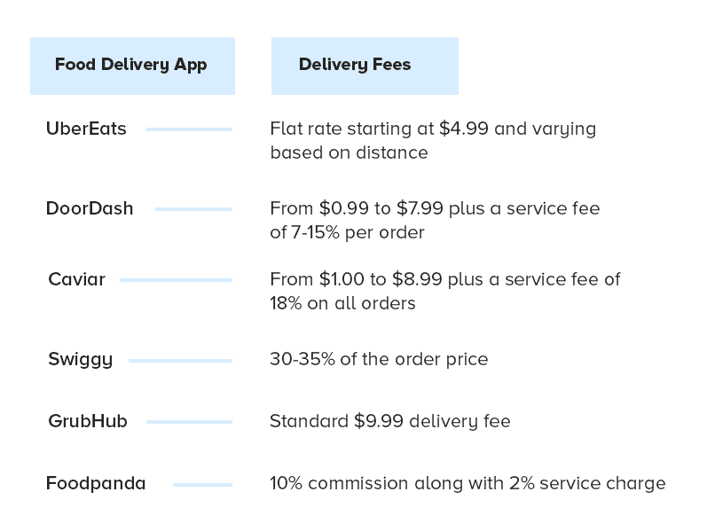The width and height of the screenshot is (707, 531).
Task: Click the 30-35% of the order price text
Action: coord(379,359)
